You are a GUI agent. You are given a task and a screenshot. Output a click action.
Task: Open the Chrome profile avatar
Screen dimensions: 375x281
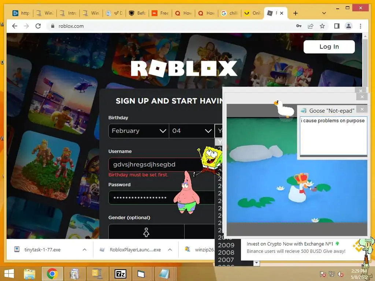pyautogui.click(x=349, y=26)
